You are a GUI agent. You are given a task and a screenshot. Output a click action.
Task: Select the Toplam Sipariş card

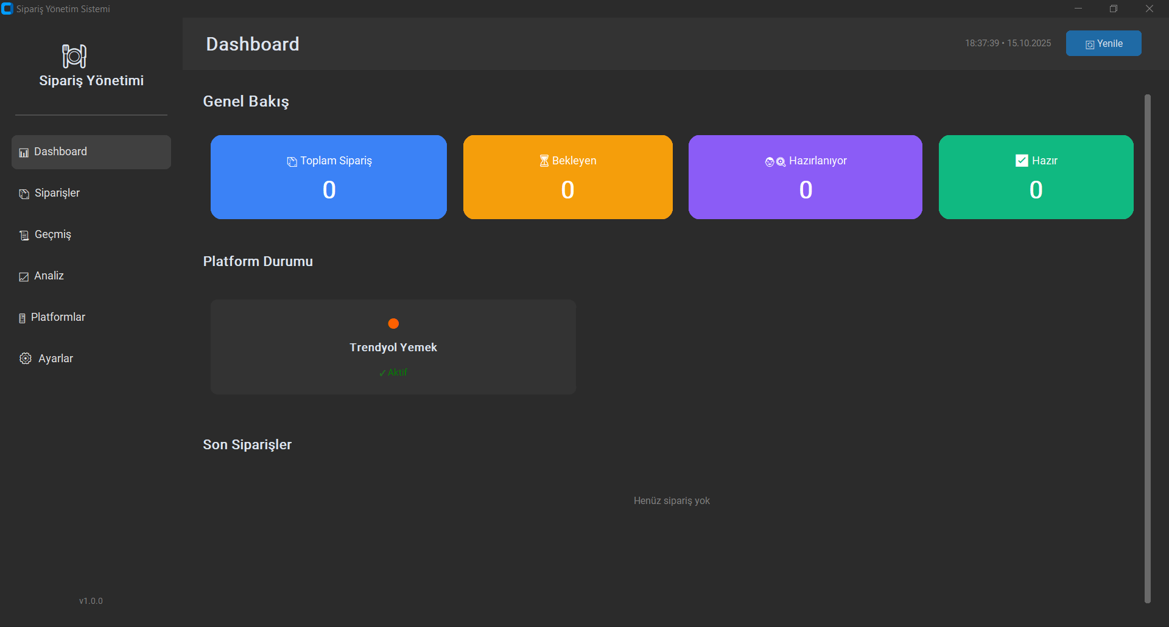click(x=329, y=177)
